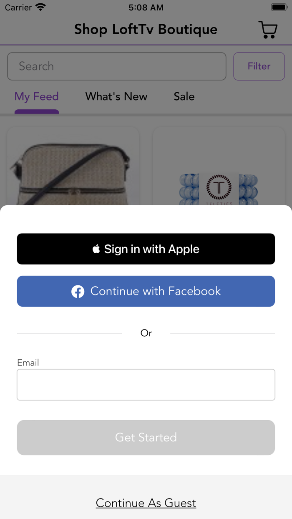Tap the Teleties logo on product card

(x=219, y=187)
